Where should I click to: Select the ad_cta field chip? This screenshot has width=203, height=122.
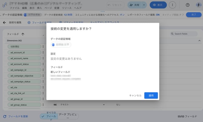point(24,87)
